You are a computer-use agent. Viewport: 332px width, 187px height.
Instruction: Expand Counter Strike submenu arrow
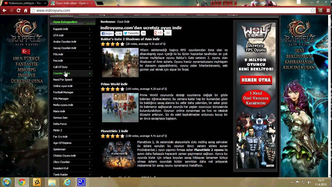coord(90,73)
